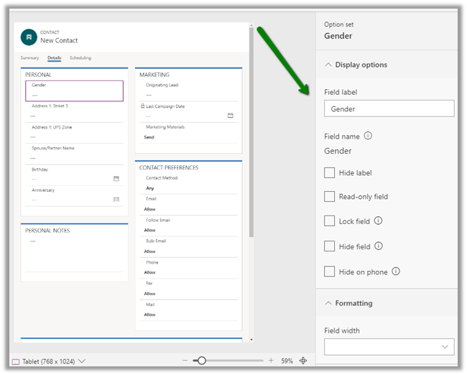Click the info icon next to Hide on phone

(x=395, y=272)
